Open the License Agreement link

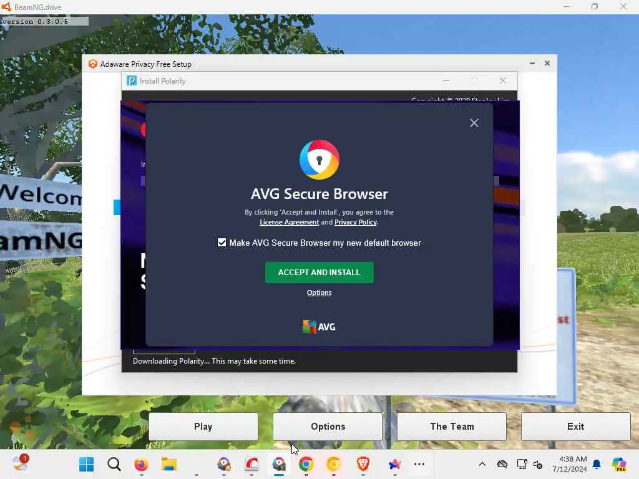tap(290, 222)
